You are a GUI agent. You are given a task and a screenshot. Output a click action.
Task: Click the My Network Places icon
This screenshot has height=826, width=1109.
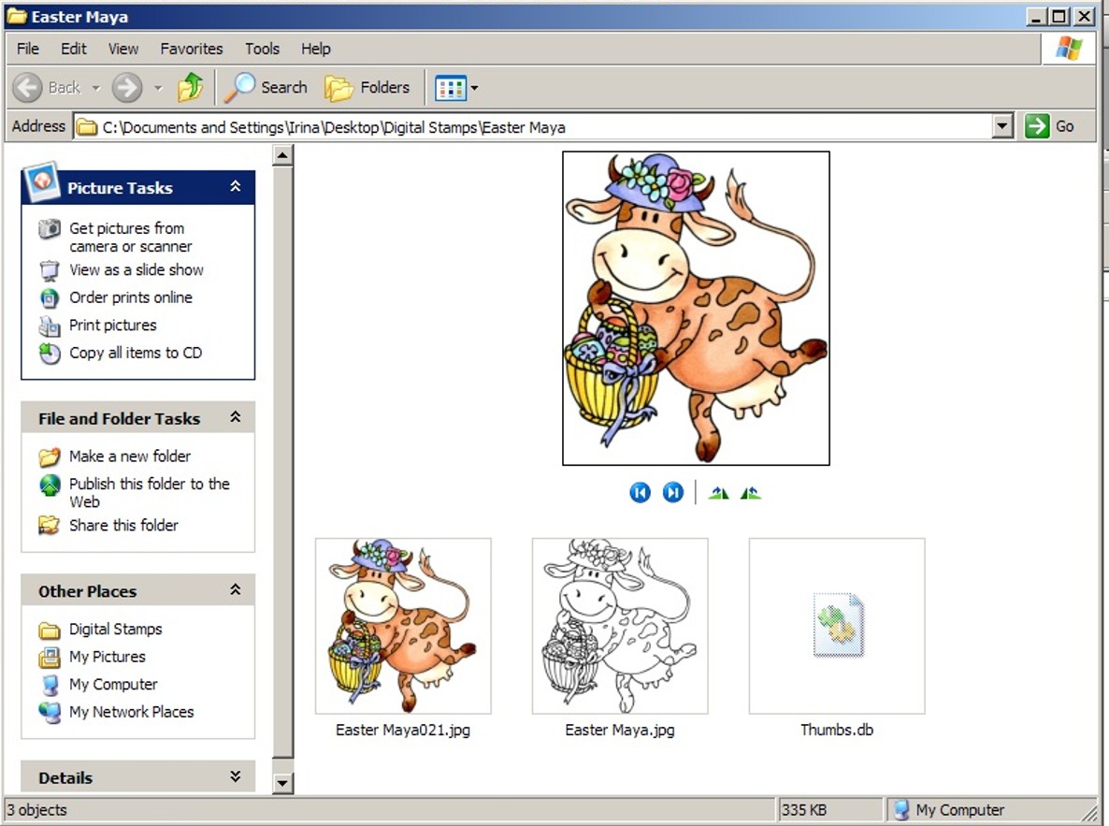pos(49,712)
